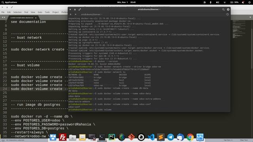Click 'sudo docker run -d --name db' line

point(42,117)
